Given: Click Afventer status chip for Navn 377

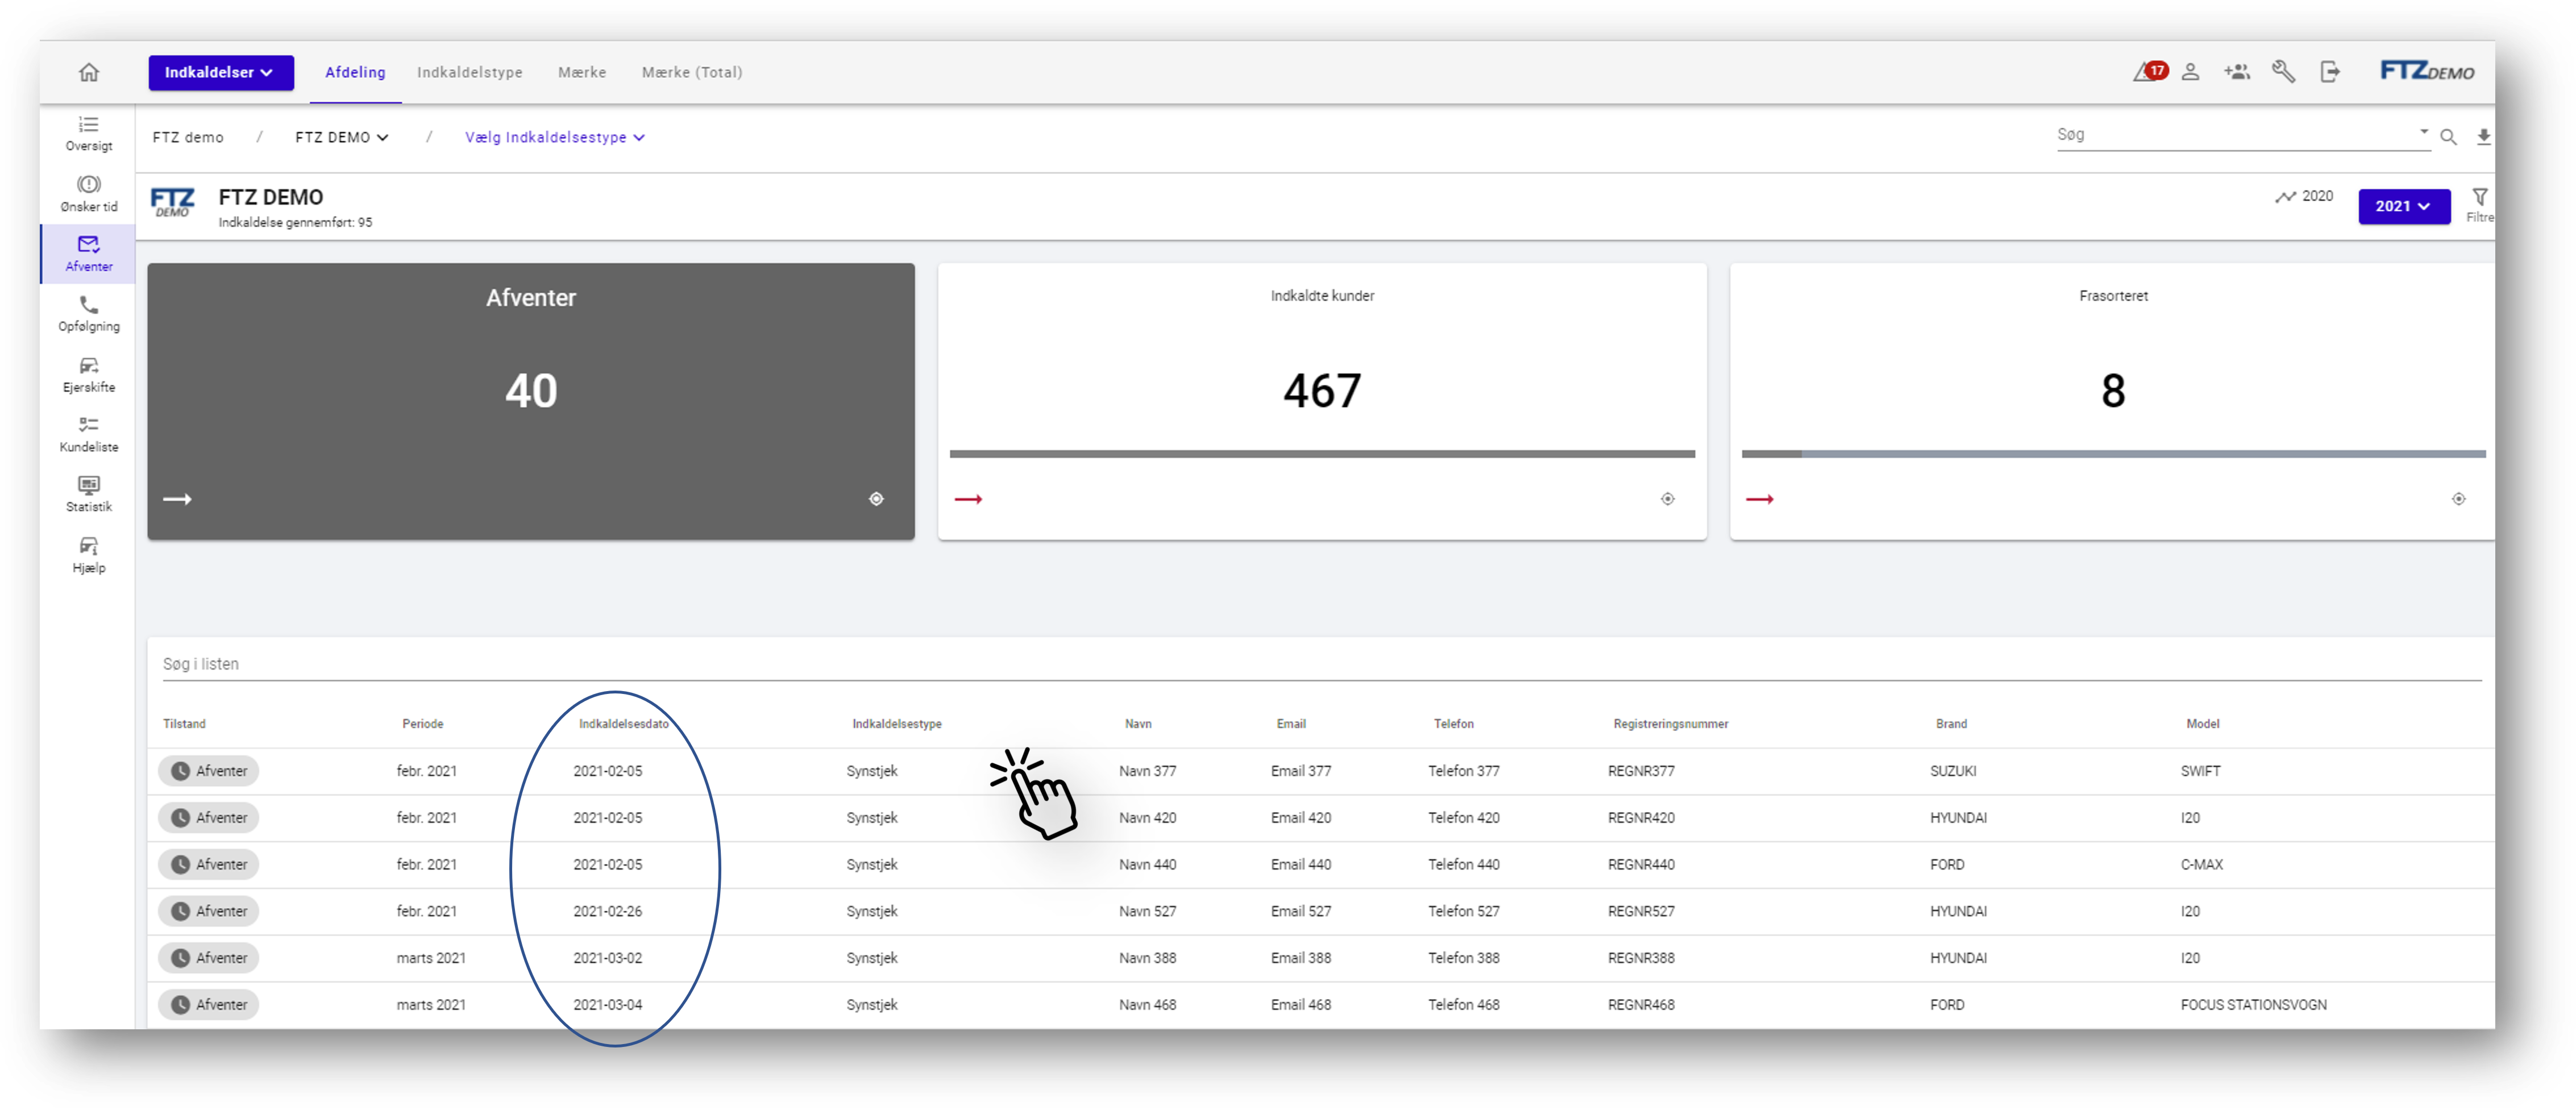Looking at the screenshot, I should coord(208,771).
